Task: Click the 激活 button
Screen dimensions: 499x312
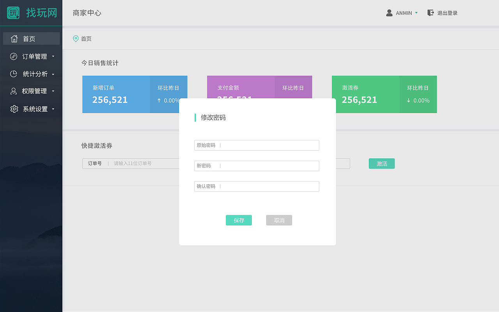Action: (382, 164)
